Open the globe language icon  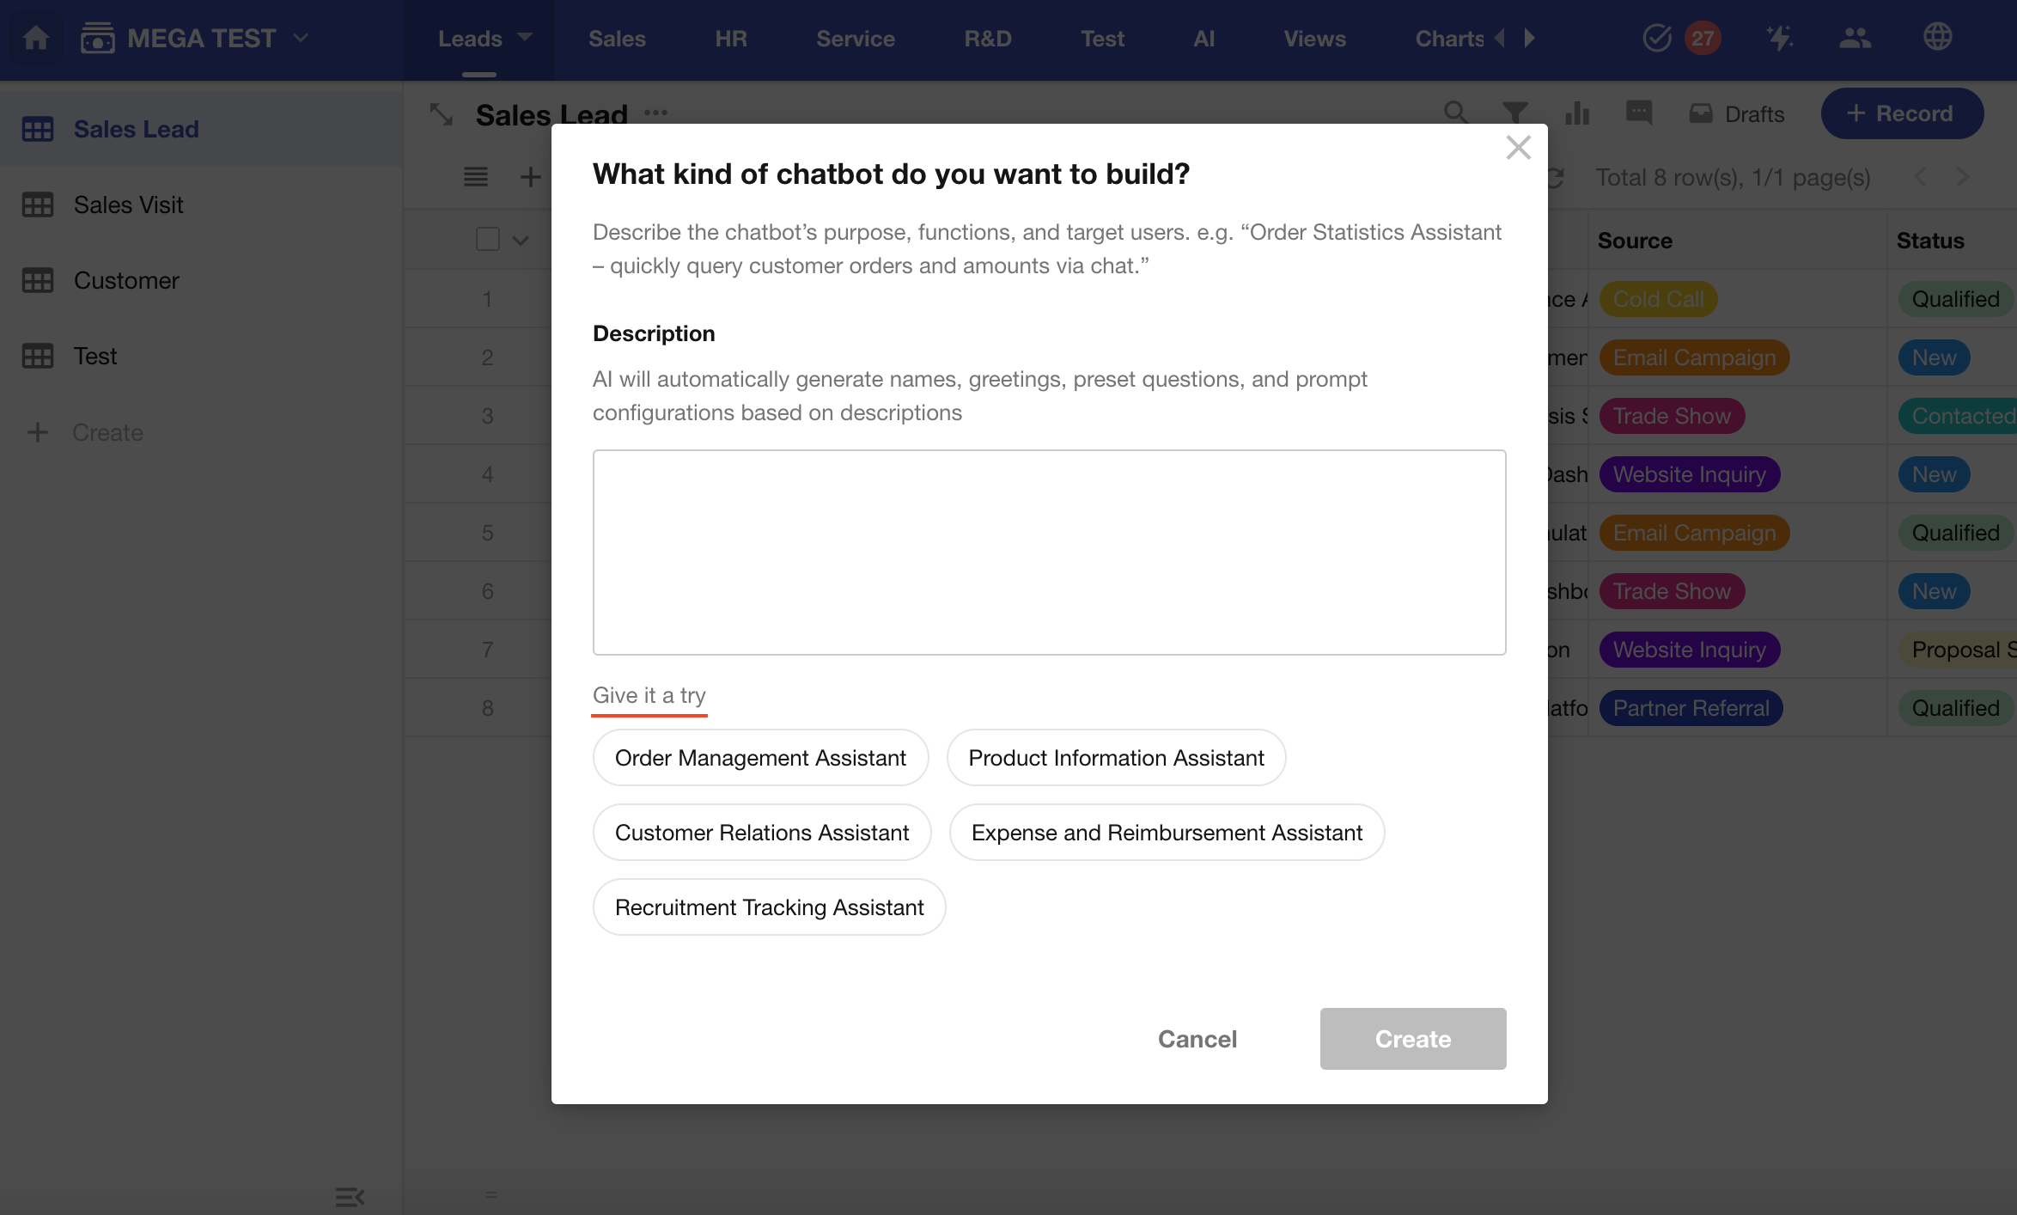click(1937, 38)
